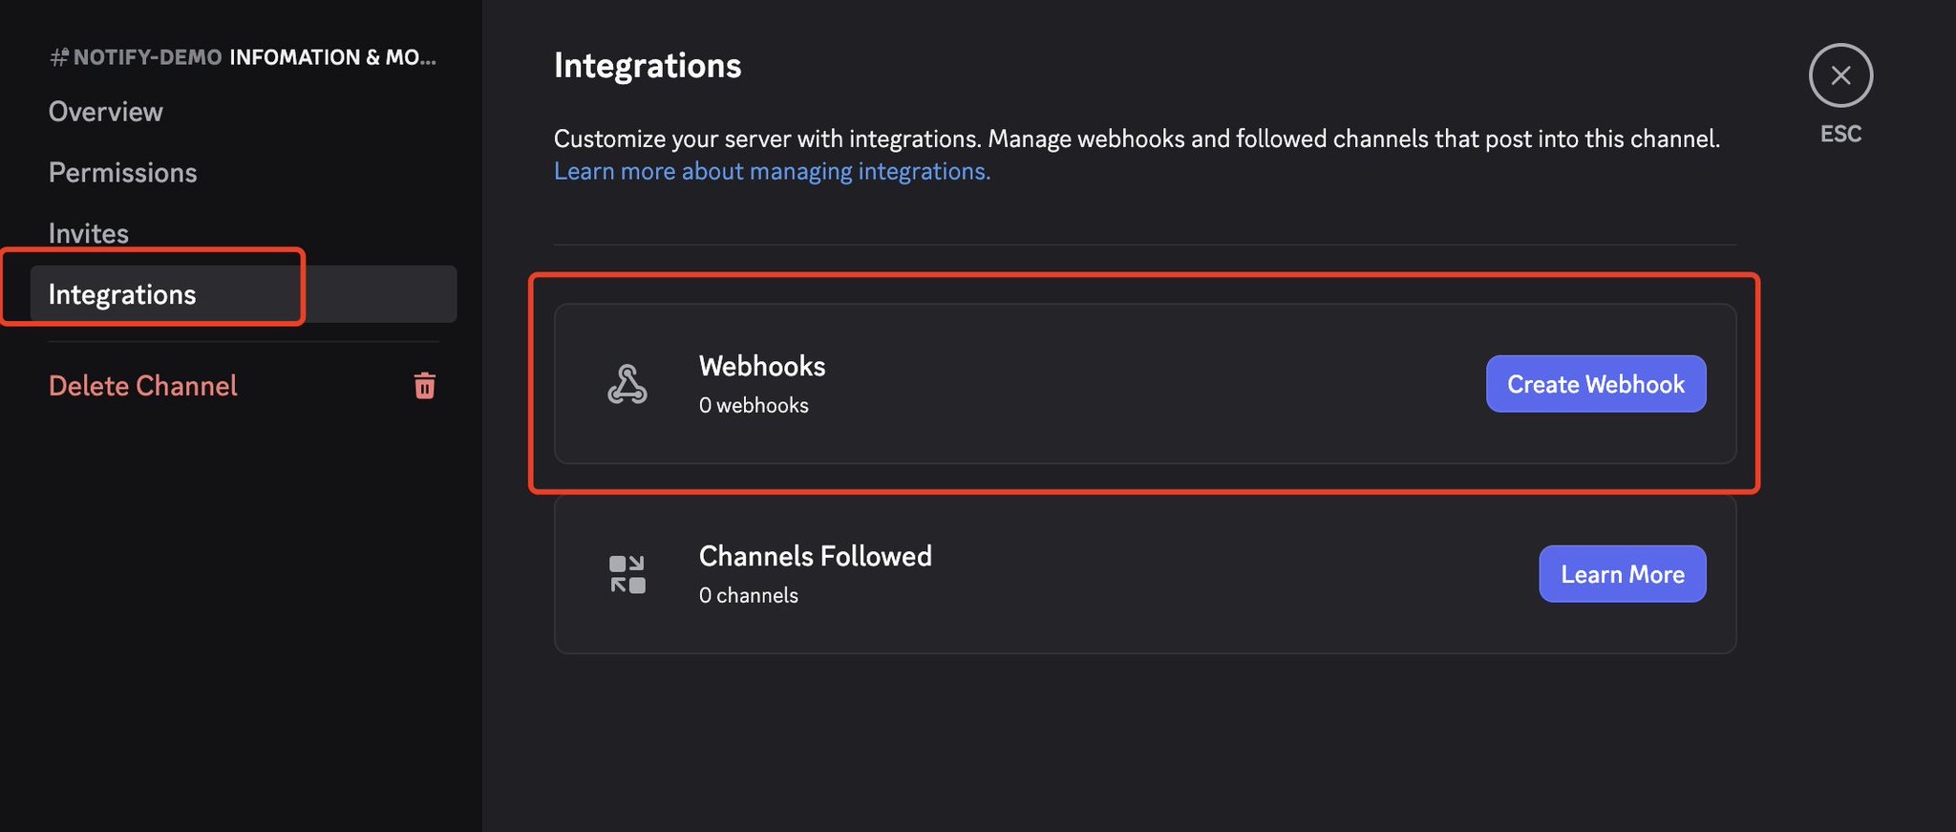Click the Delete Channel option
1956x832 pixels.
143,386
